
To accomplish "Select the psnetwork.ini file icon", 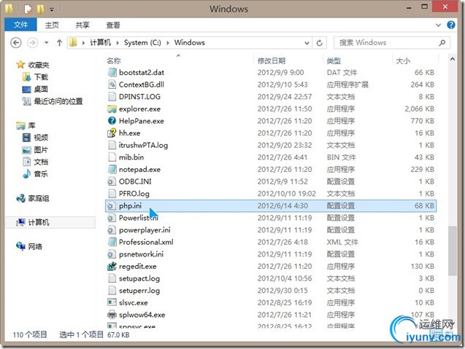I will [x=112, y=254].
